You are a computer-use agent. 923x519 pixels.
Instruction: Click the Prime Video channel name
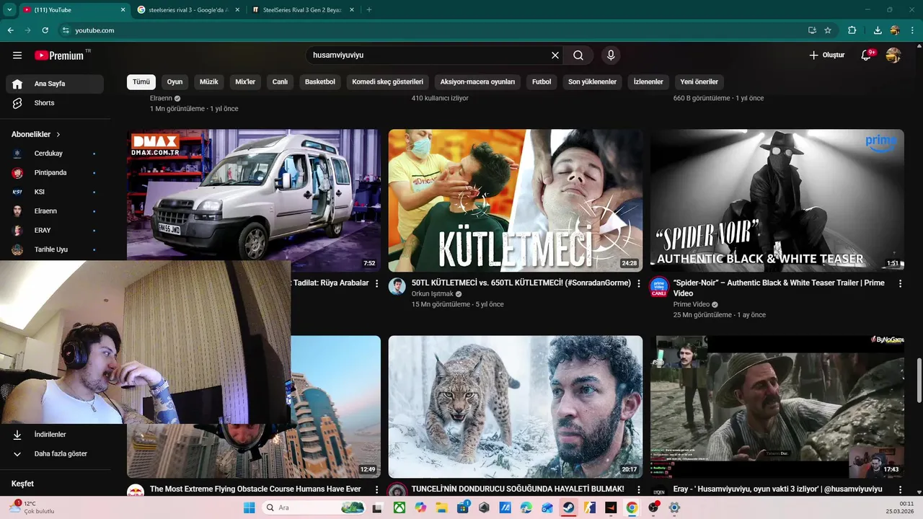[x=692, y=305]
